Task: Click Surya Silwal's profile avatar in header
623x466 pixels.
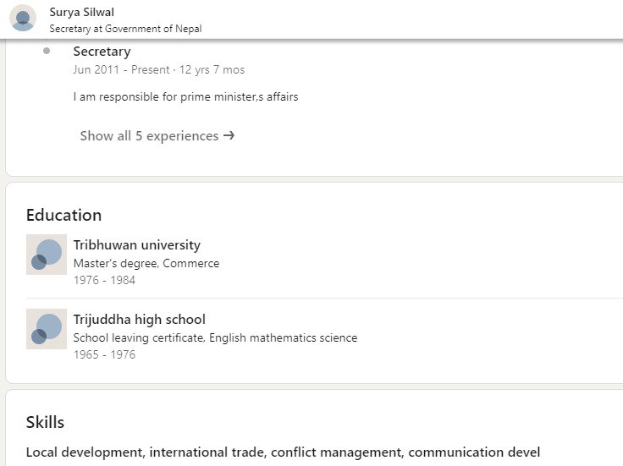Action: (23, 19)
